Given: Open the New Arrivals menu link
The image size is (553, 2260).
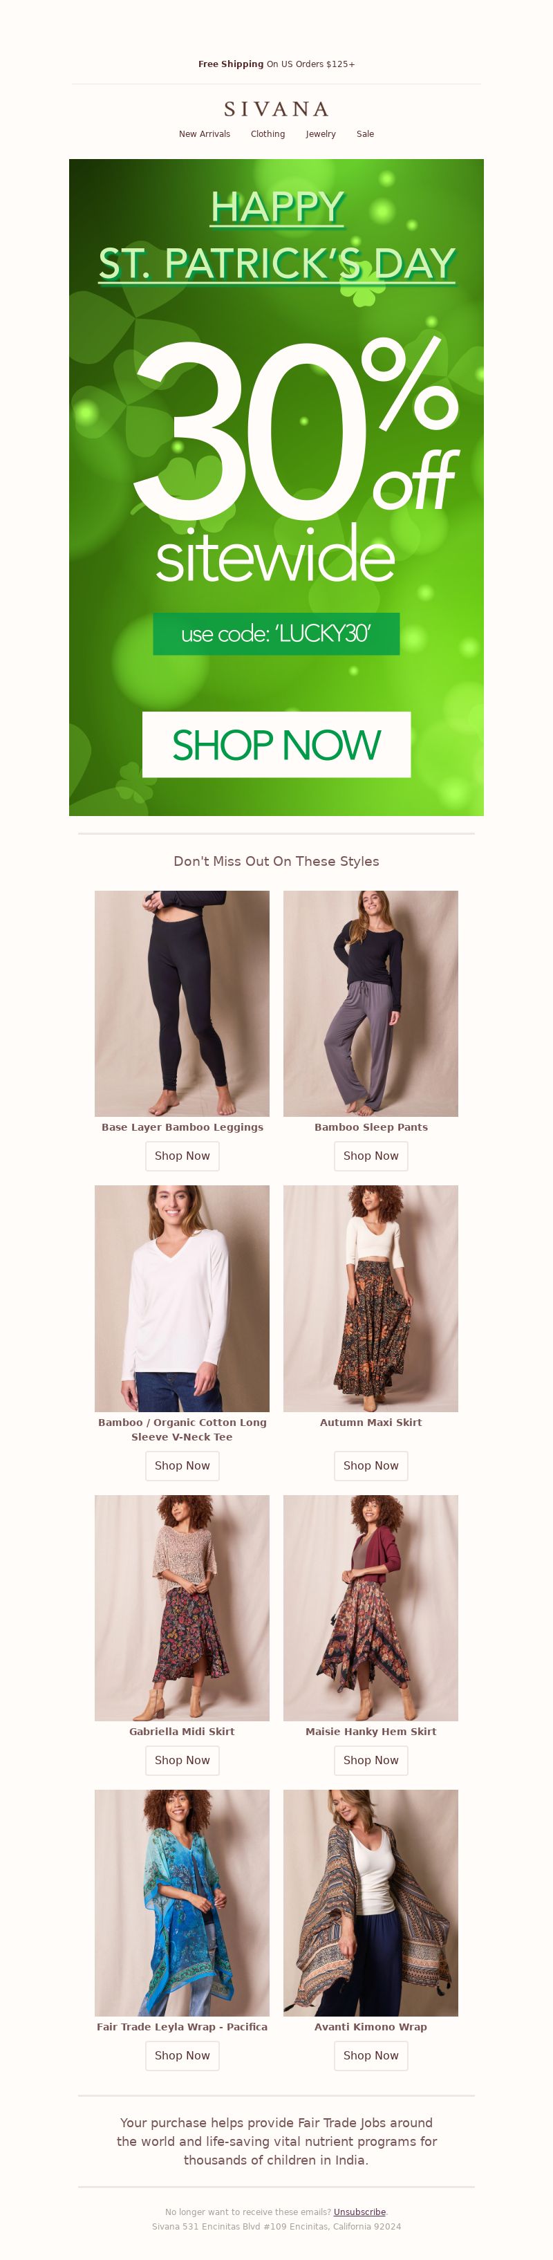Looking at the screenshot, I should pos(204,134).
